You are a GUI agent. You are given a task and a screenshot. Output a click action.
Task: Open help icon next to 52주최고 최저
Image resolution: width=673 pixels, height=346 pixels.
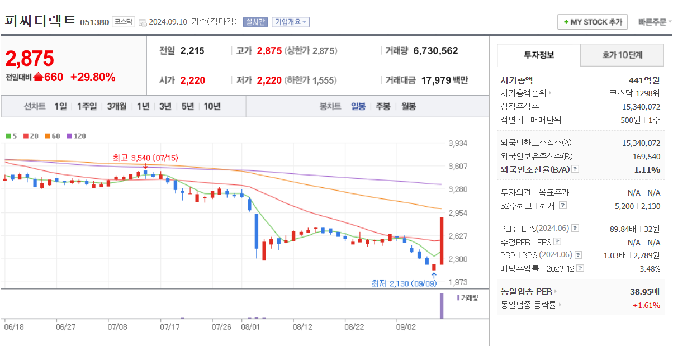click(x=562, y=205)
